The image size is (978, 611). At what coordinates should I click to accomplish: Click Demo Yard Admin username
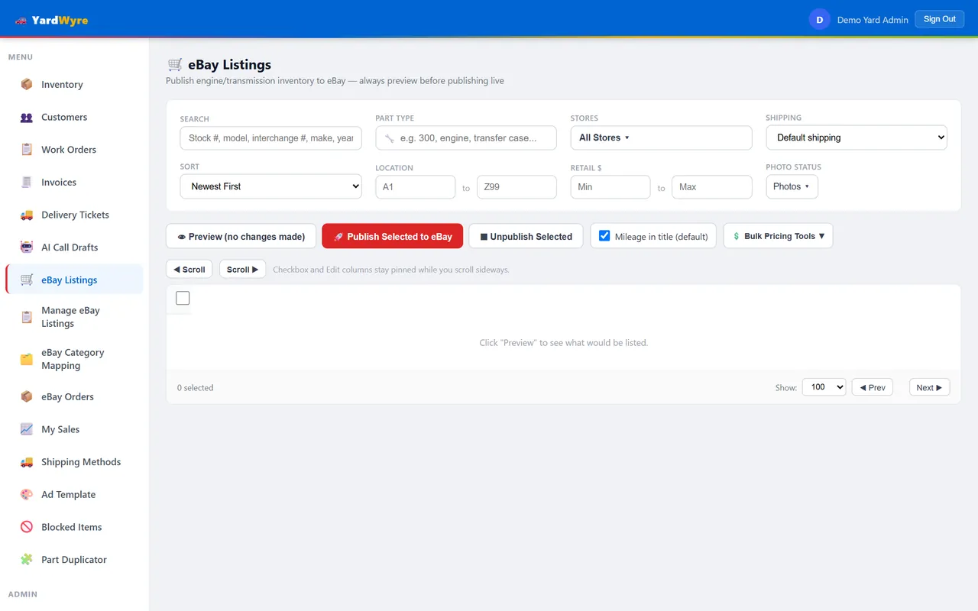click(x=873, y=20)
